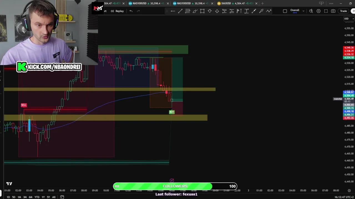Click the red 4,492.26 price label
This screenshot has height=199, width=355.
click(349, 118)
